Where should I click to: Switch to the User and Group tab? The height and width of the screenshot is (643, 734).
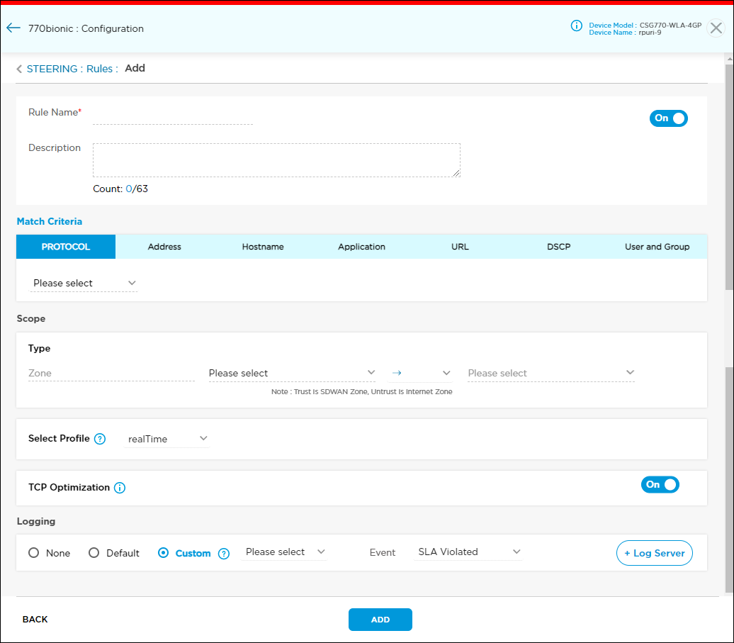pyautogui.click(x=657, y=247)
